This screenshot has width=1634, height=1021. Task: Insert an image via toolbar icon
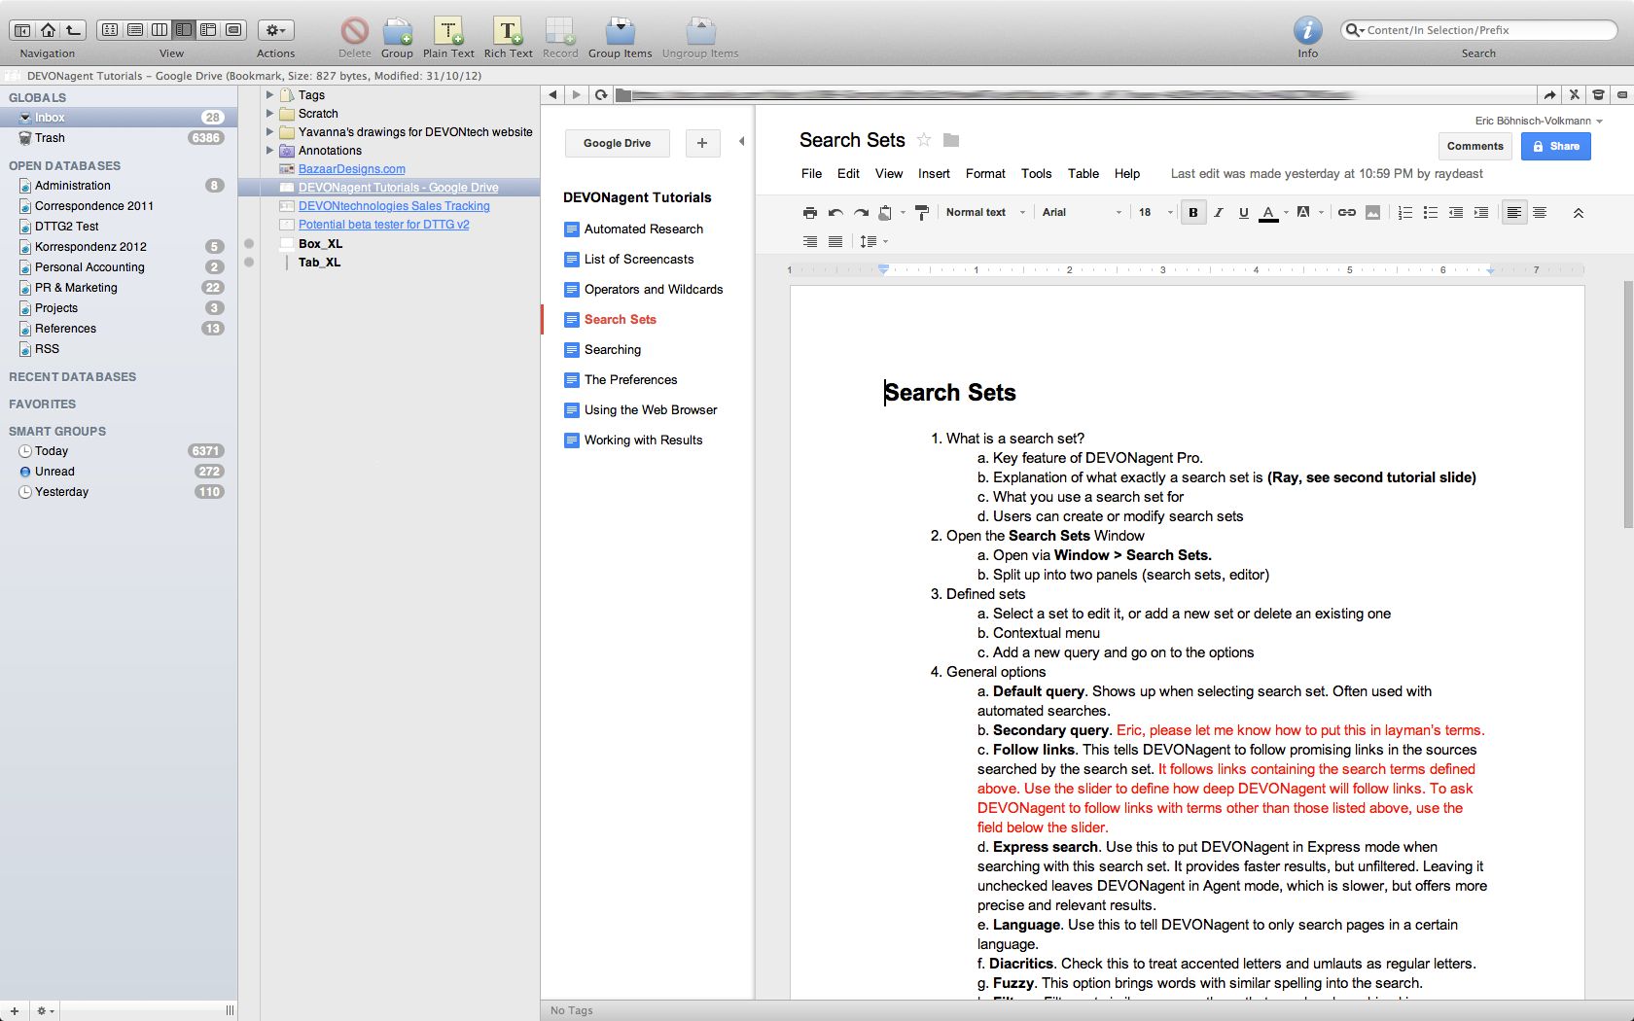1372,212
